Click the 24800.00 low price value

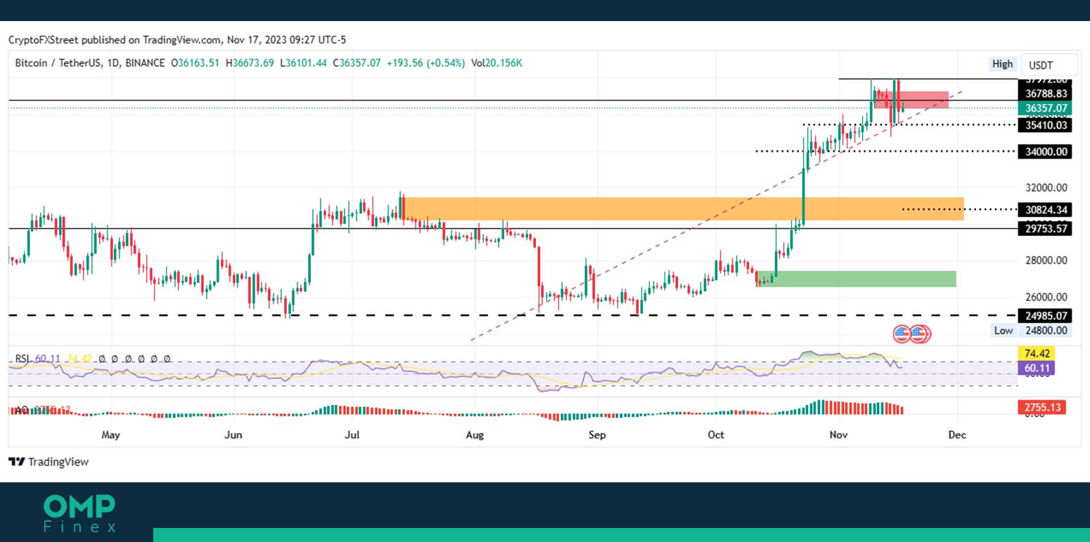1046,331
